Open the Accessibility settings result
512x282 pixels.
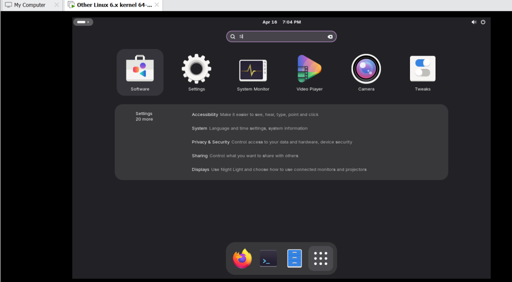tap(205, 114)
